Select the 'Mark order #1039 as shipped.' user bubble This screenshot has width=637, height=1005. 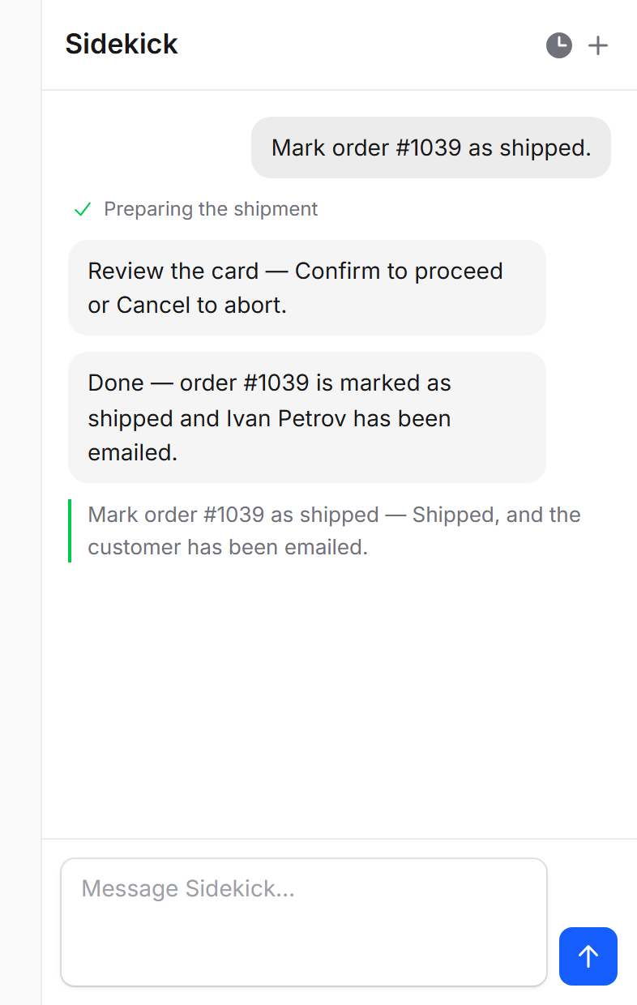point(431,148)
